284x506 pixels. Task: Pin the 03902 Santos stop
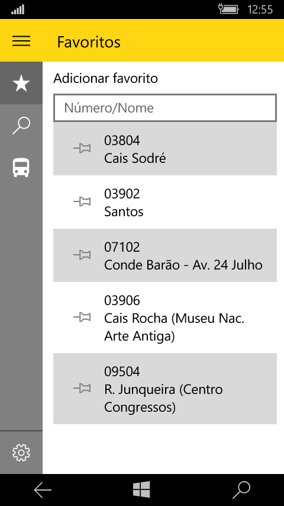[x=82, y=202]
